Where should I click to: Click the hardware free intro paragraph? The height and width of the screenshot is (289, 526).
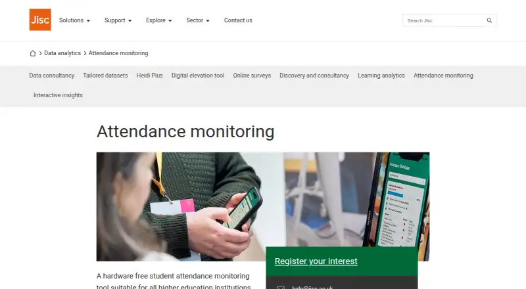coord(174,281)
